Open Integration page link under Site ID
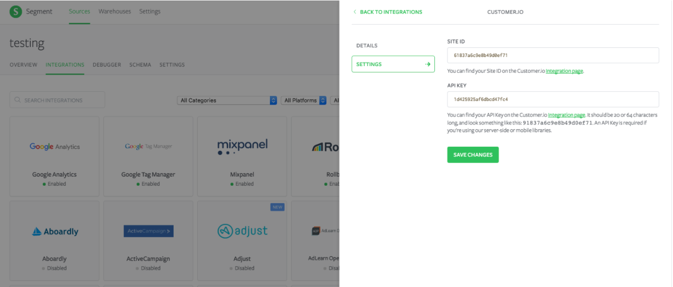 pyautogui.click(x=565, y=71)
